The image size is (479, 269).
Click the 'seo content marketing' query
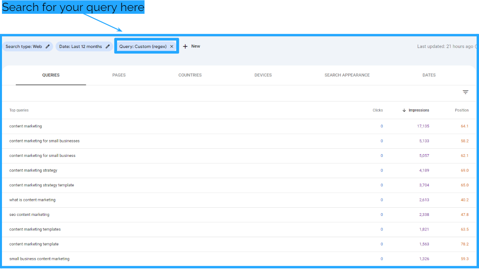click(30, 215)
